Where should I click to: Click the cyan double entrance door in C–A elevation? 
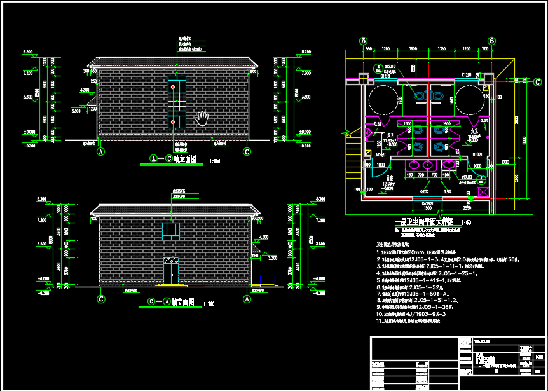tap(171, 271)
